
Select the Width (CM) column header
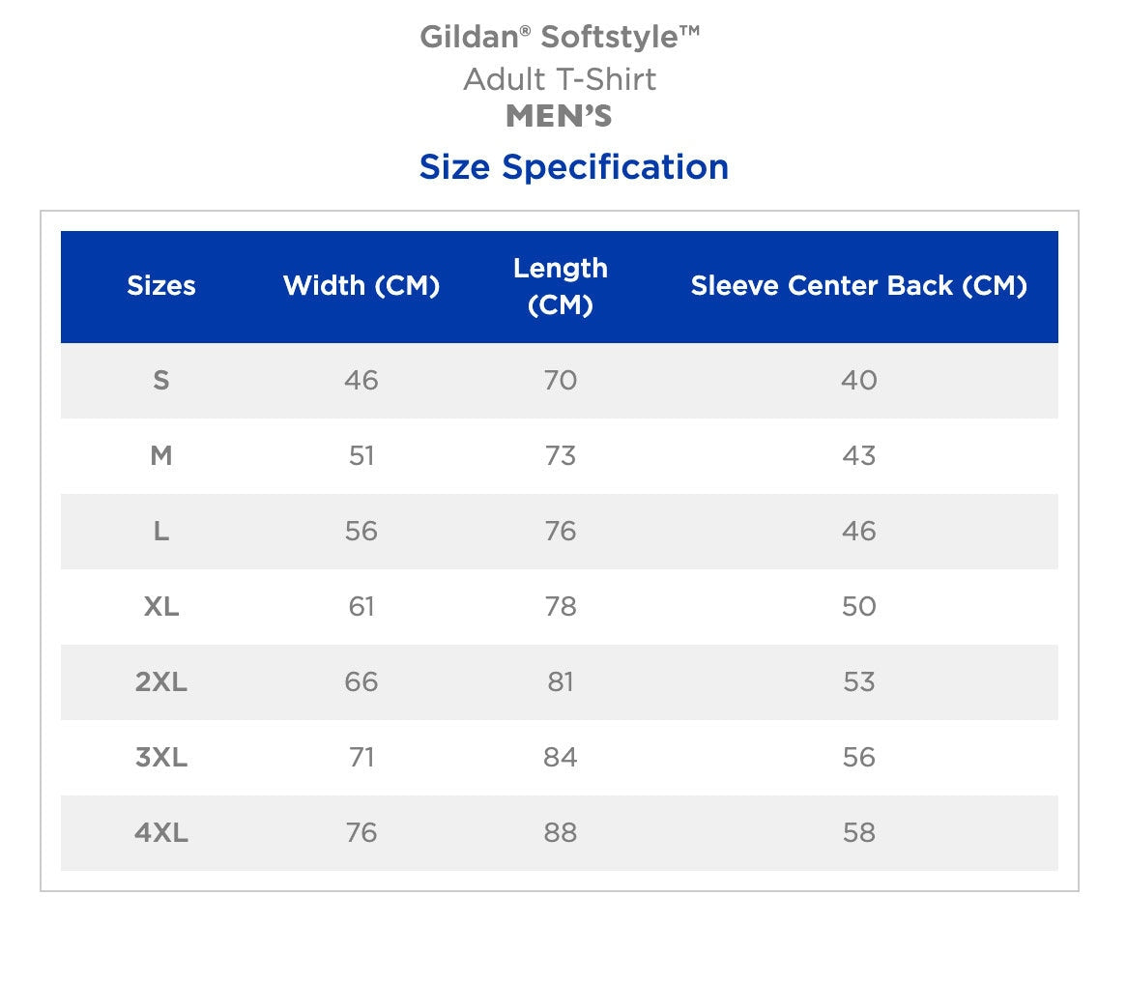click(x=361, y=286)
